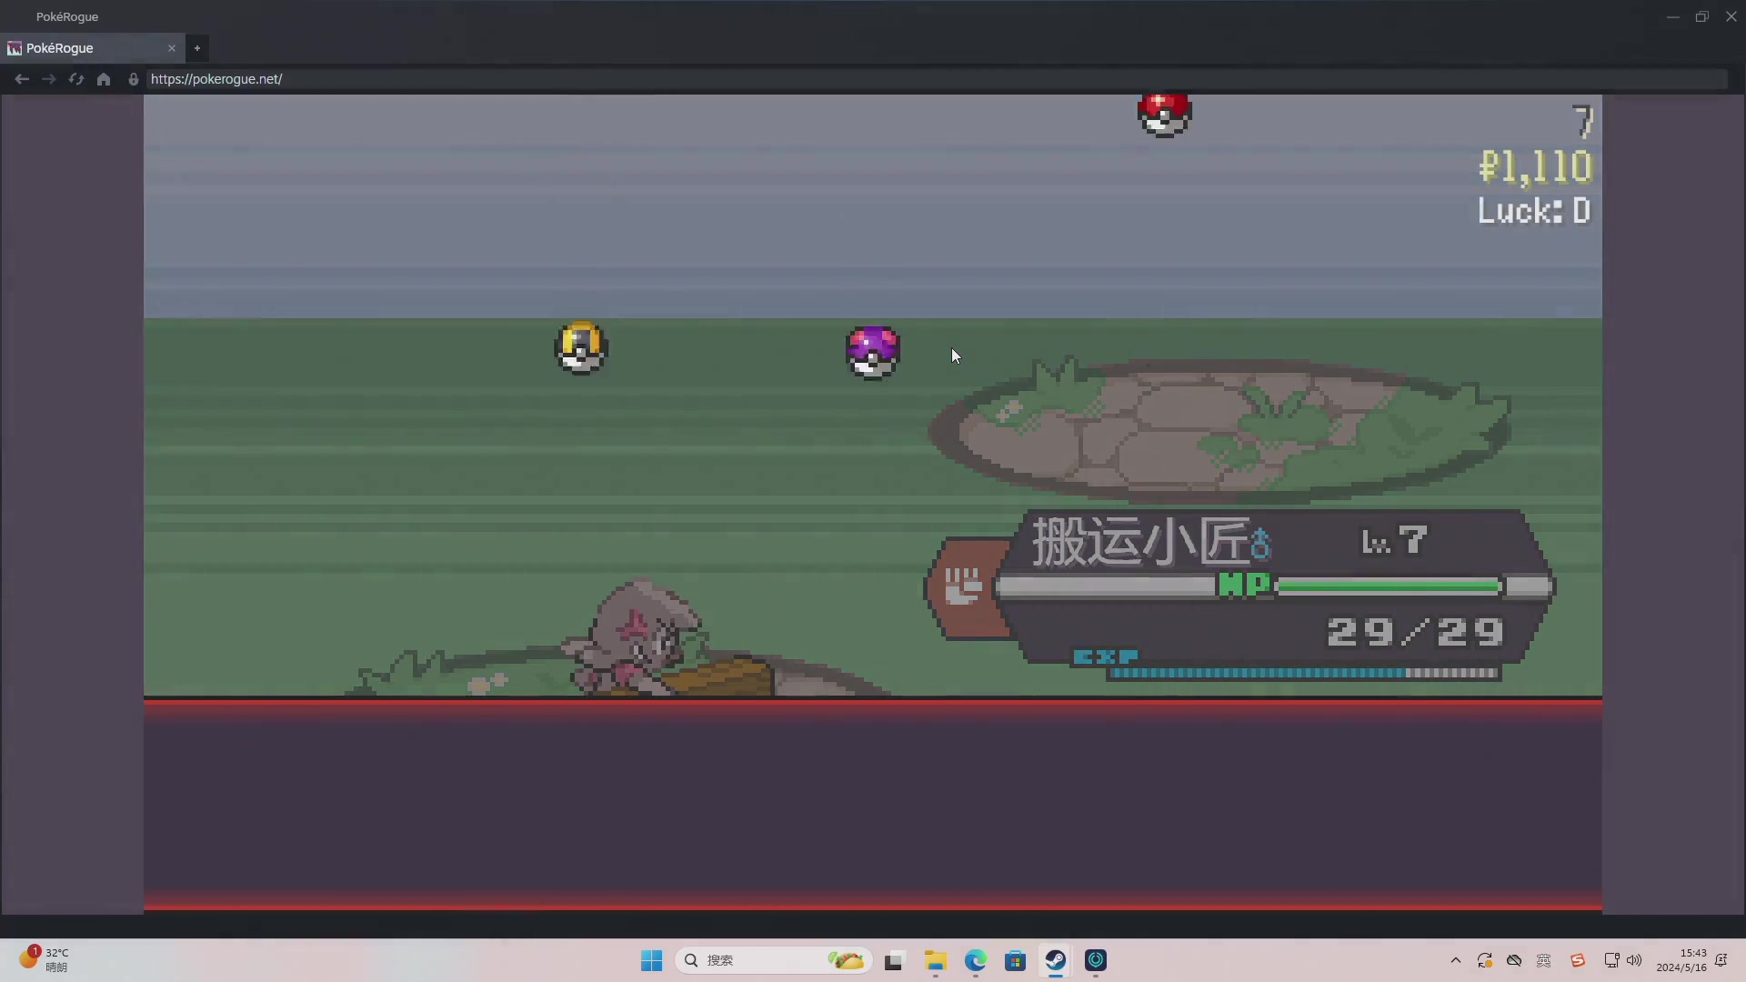Open the volume control in the tray

coord(1634,960)
